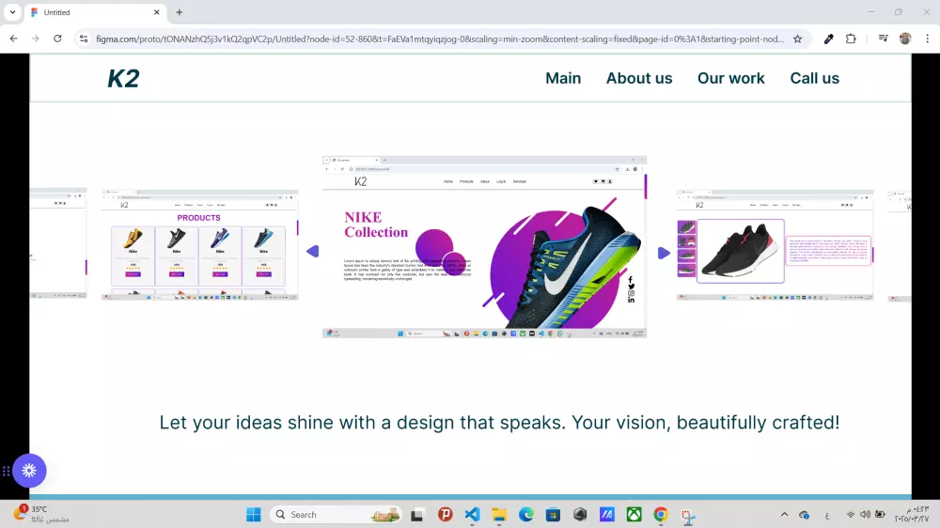
Task: Open the About us page link
Action: pos(639,79)
